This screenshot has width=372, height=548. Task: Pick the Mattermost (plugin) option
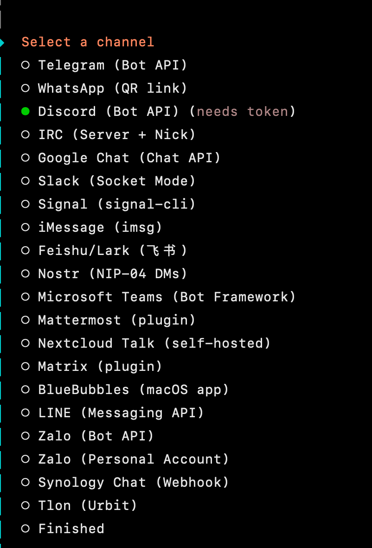pos(116,320)
